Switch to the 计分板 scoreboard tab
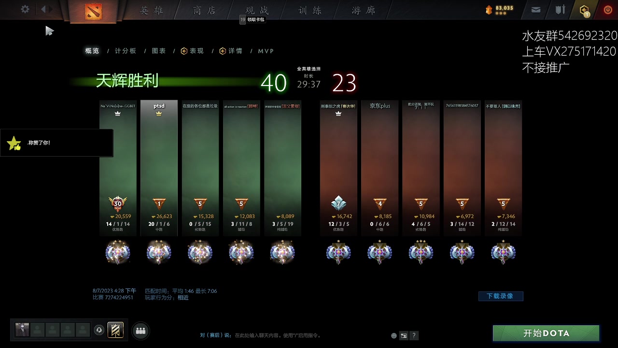The height and width of the screenshot is (348, 618). coord(126,51)
